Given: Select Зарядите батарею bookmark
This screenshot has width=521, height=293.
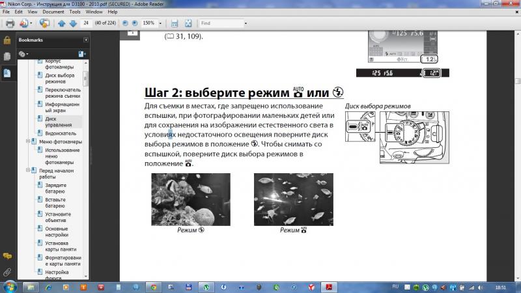Looking at the screenshot, I should click(55, 188).
